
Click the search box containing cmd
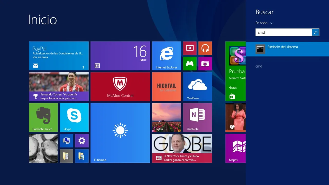(284, 32)
